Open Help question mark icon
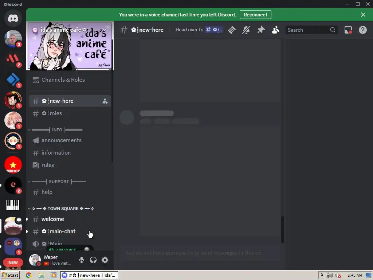Viewport: 373px width, 280px height. (362, 30)
